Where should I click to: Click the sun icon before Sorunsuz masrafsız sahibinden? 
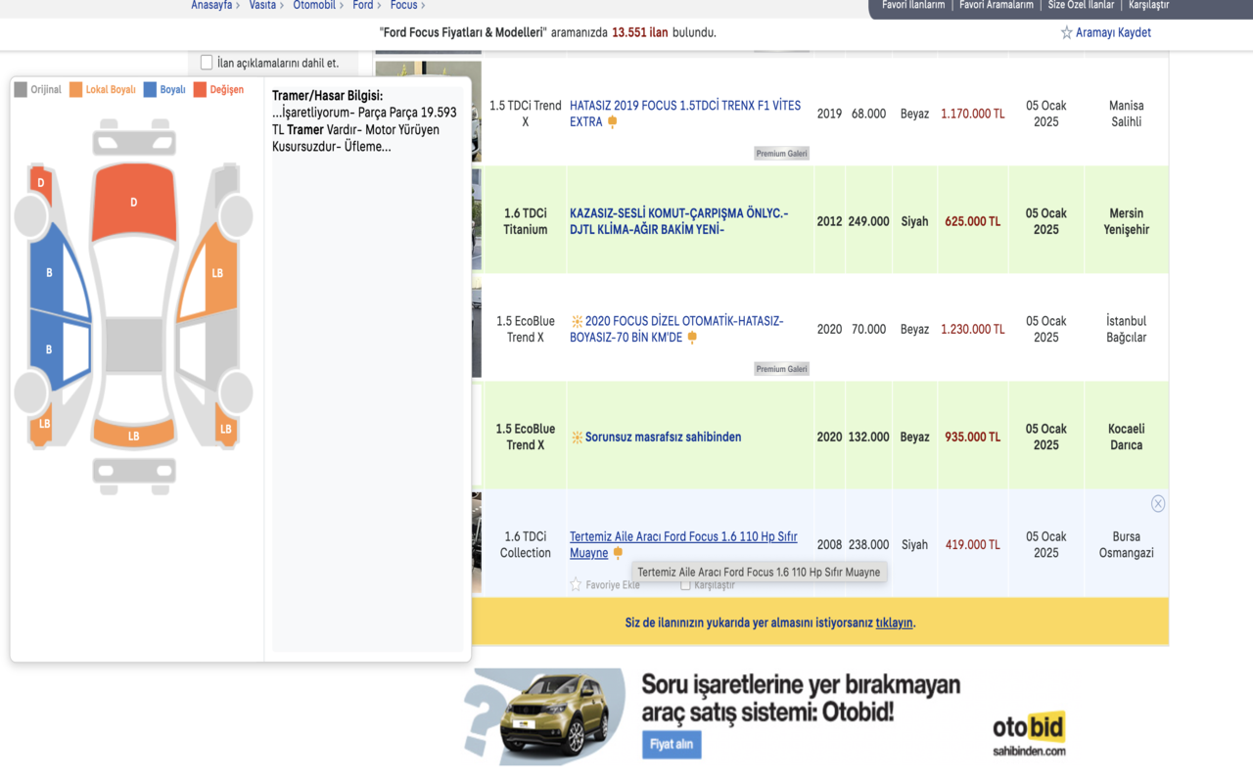point(577,438)
